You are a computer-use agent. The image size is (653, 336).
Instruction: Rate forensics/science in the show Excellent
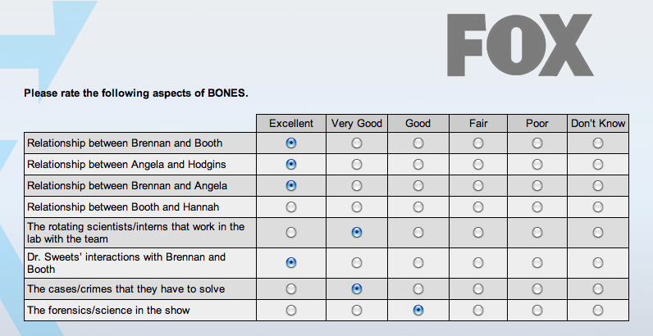tap(291, 311)
